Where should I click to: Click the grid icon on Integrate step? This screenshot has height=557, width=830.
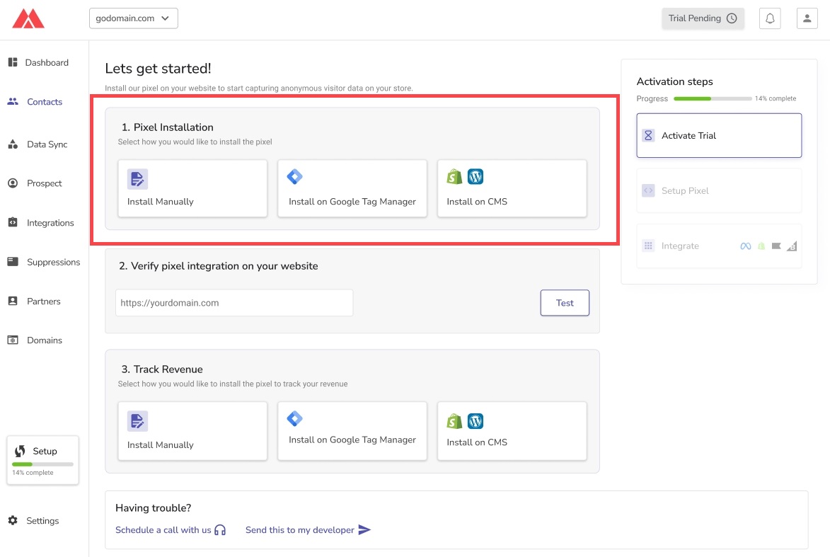(x=648, y=246)
